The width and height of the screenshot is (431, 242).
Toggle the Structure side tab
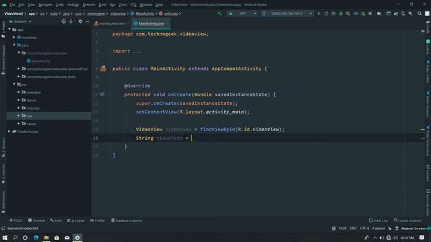(3, 147)
